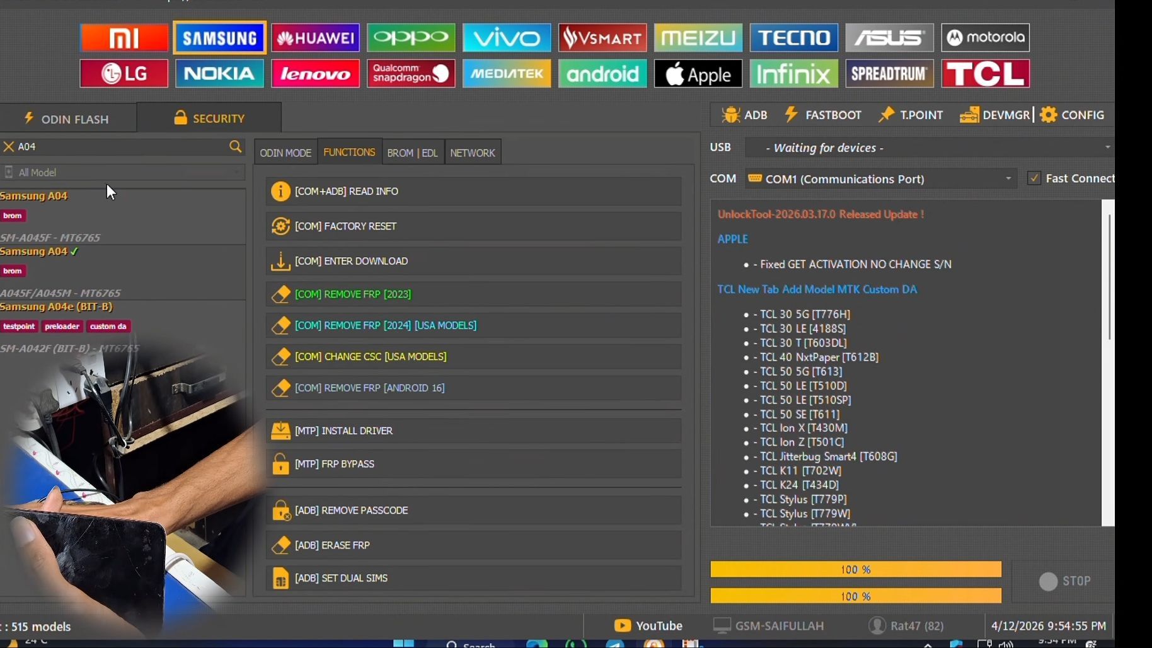Click the STOP button

coord(1064,581)
